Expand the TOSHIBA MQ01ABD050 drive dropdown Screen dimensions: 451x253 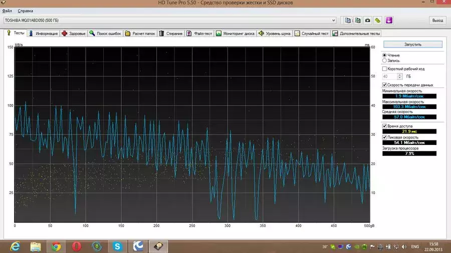tap(333, 20)
